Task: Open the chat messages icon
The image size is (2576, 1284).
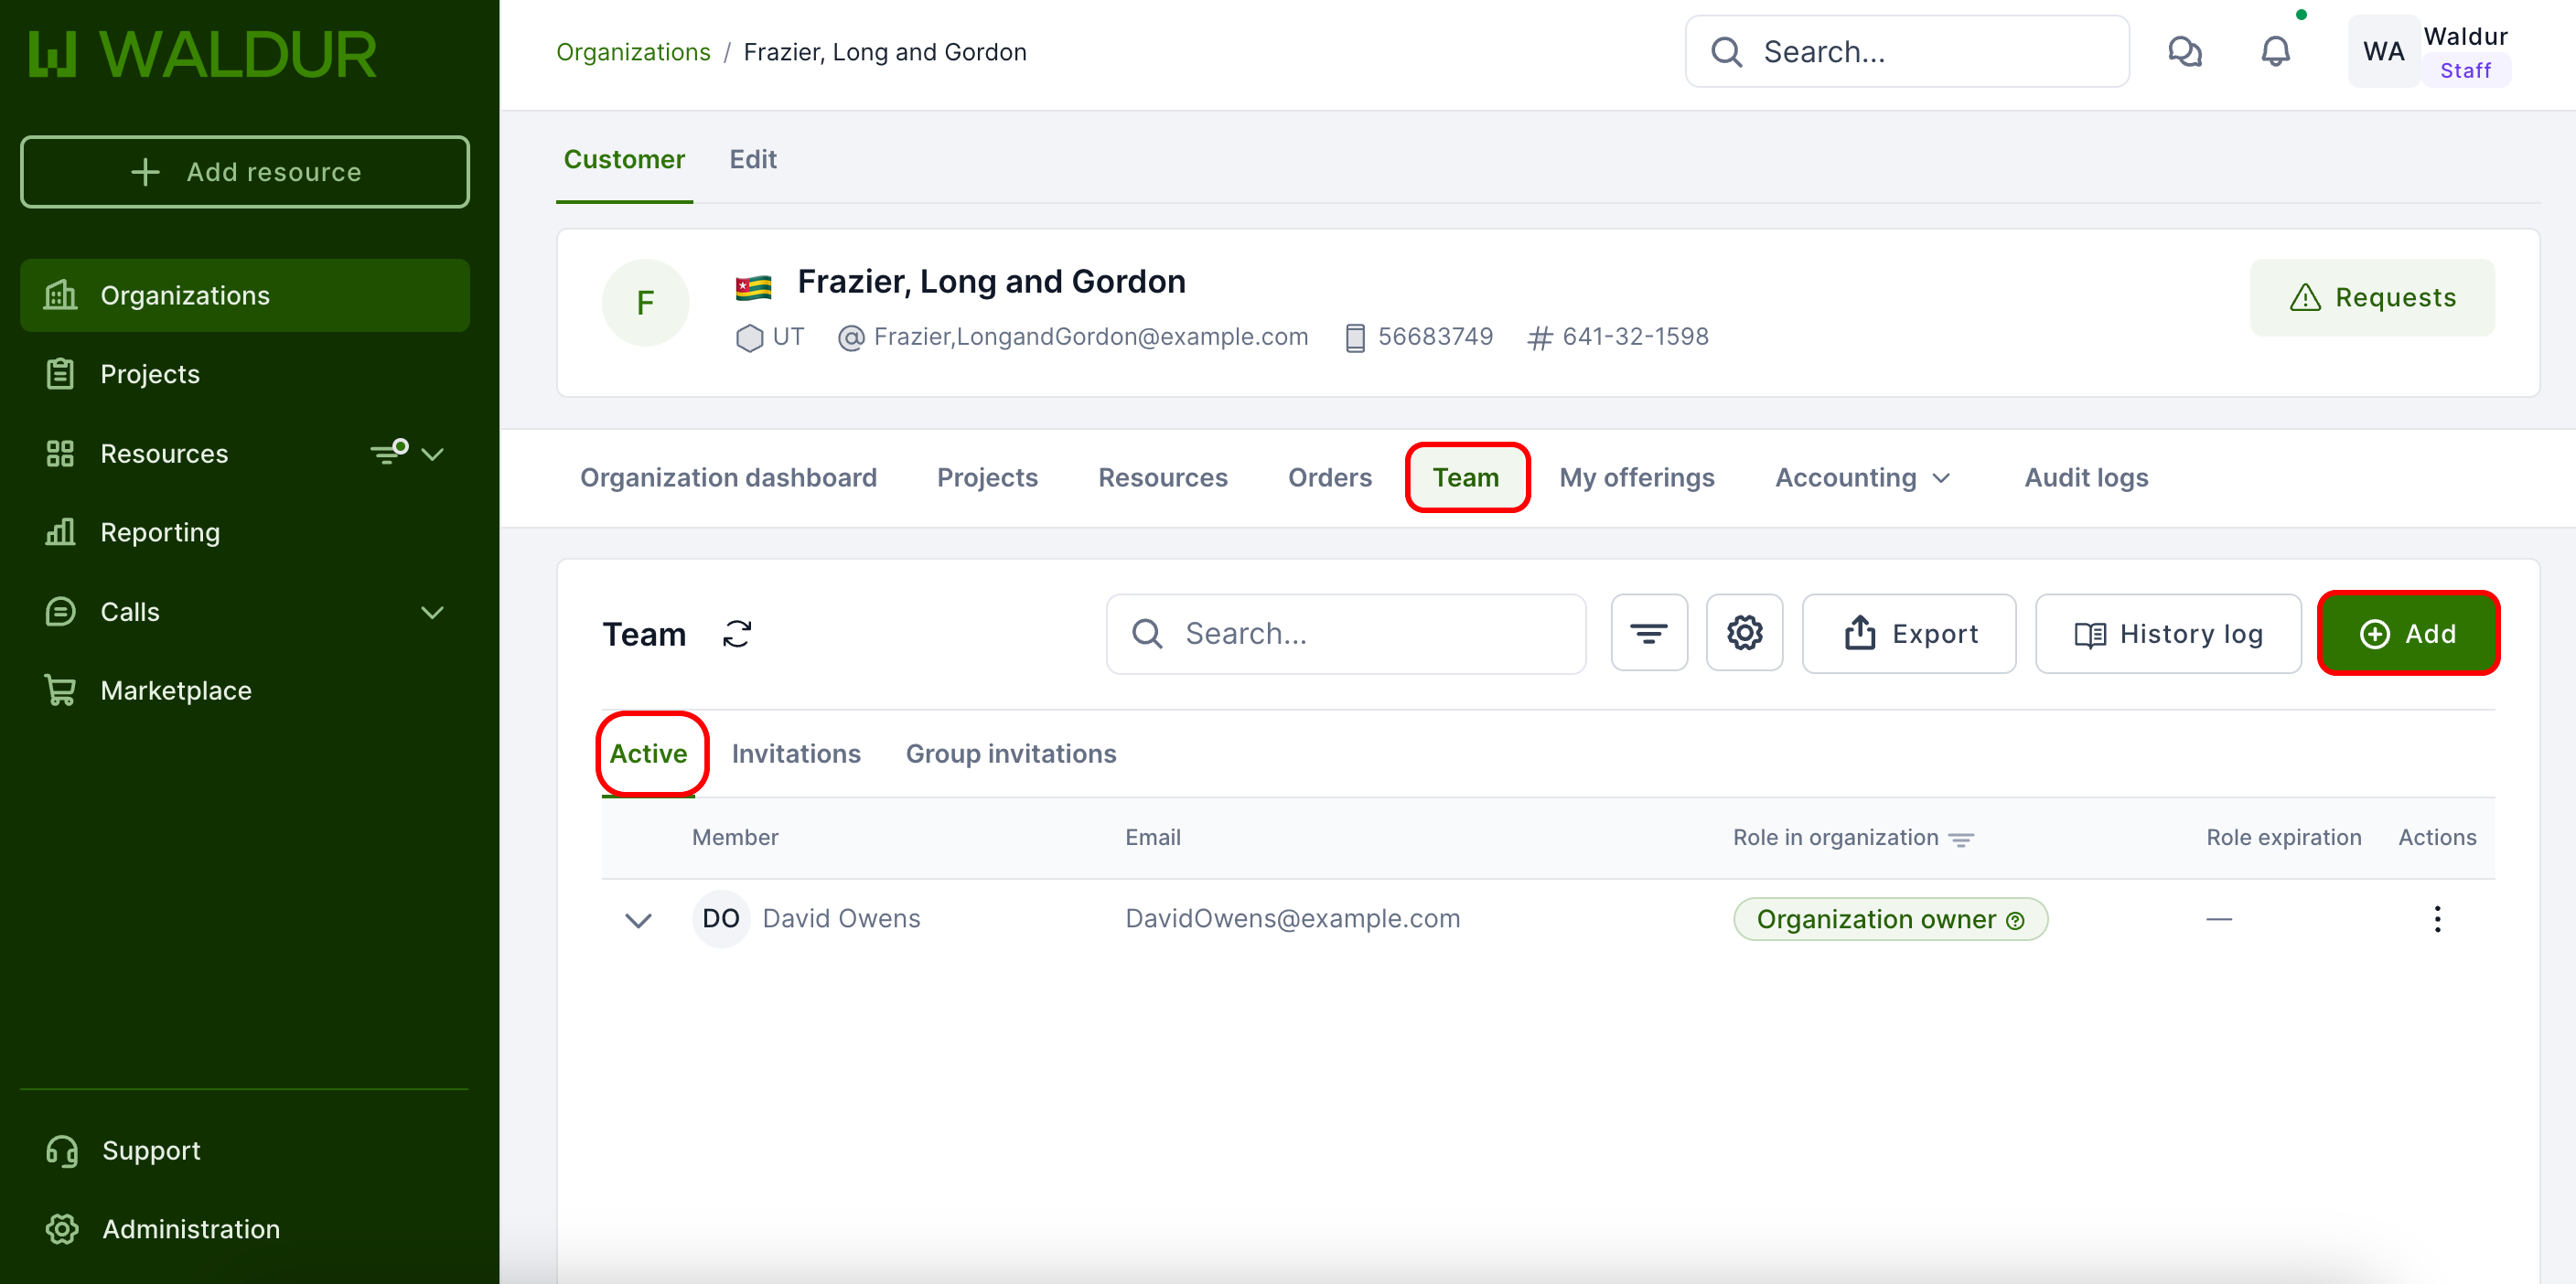Action: point(2185,52)
